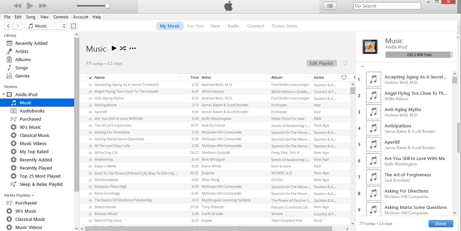Click the heart column header icon

click(344, 77)
